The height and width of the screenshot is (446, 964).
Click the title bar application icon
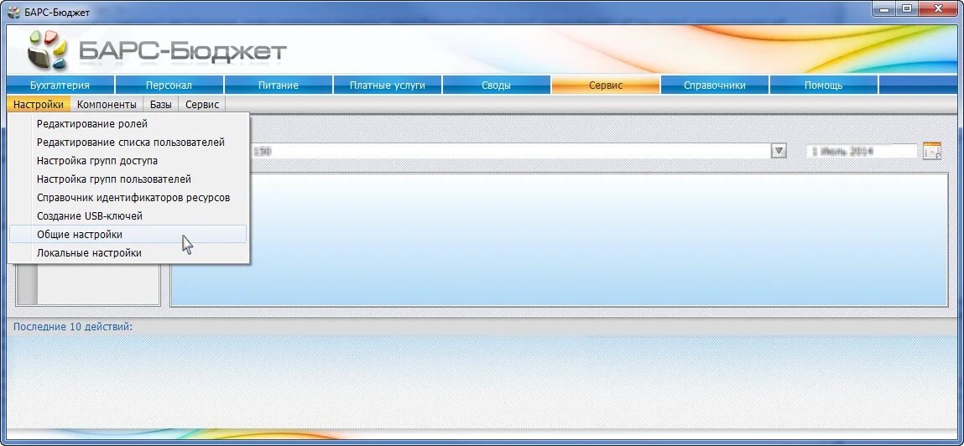(x=13, y=13)
